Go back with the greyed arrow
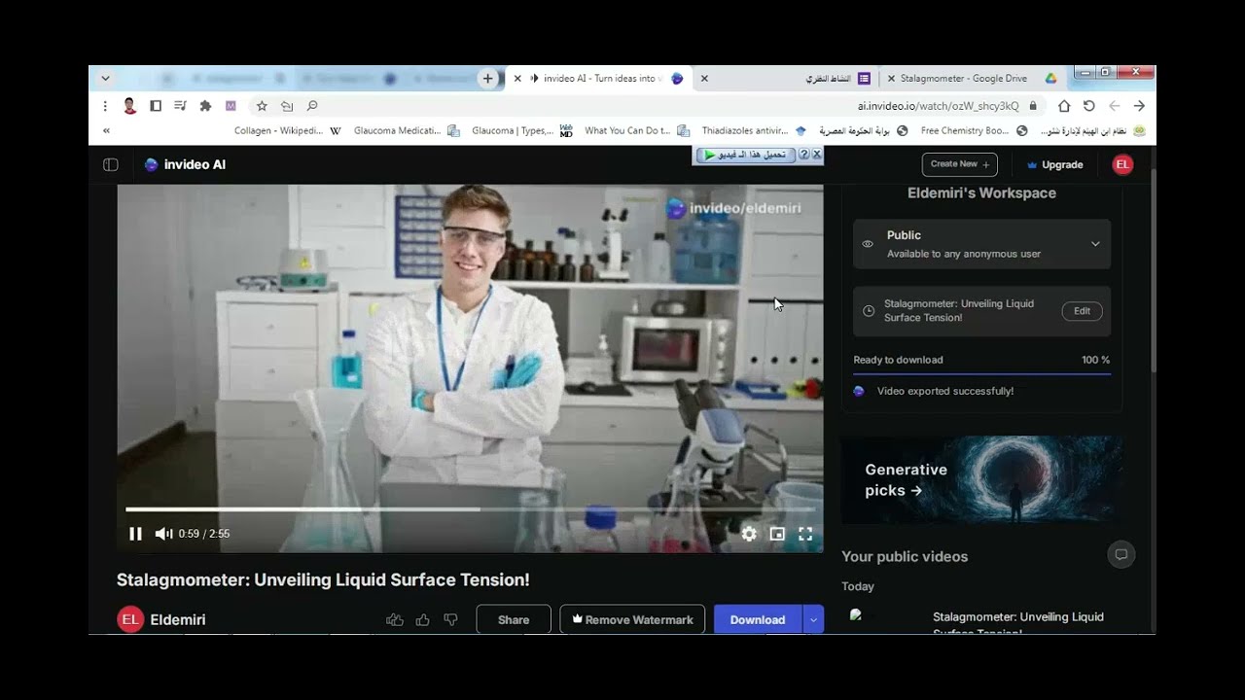The width and height of the screenshot is (1245, 700). coord(1115,106)
